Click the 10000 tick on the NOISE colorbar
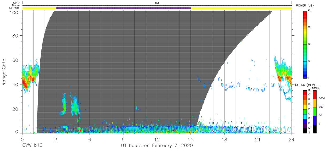Screen dimensions: 328x151 pos(321,99)
